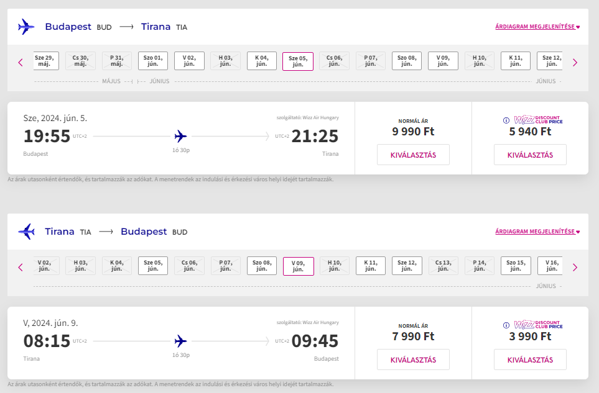Expand outbound Árdiagram megjelenítése
599x393 pixels.
[537, 27]
